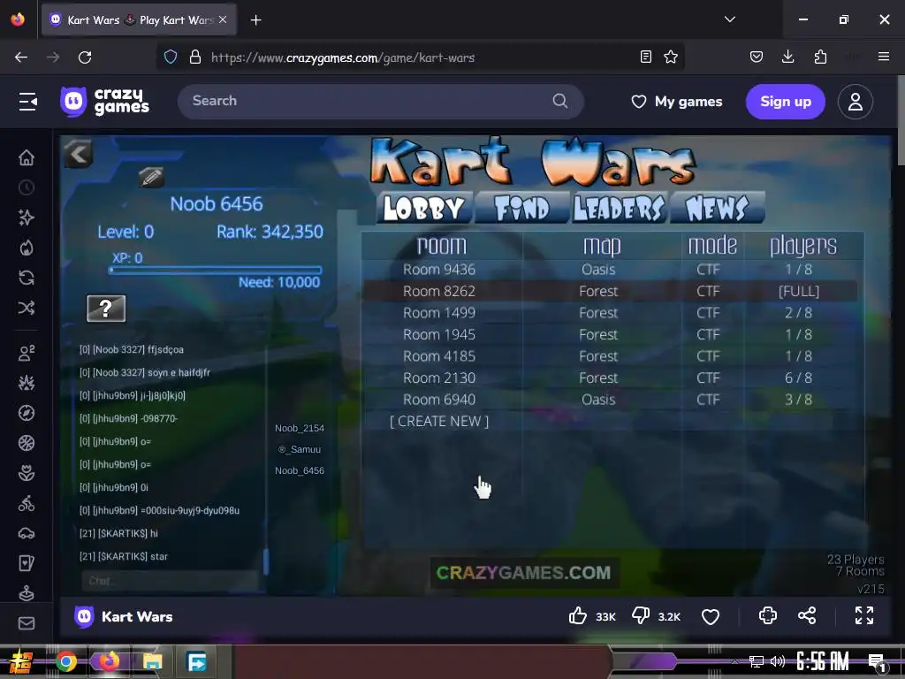Click the chat scrollbar handle
Image resolution: width=905 pixels, height=679 pixels.
[266, 561]
